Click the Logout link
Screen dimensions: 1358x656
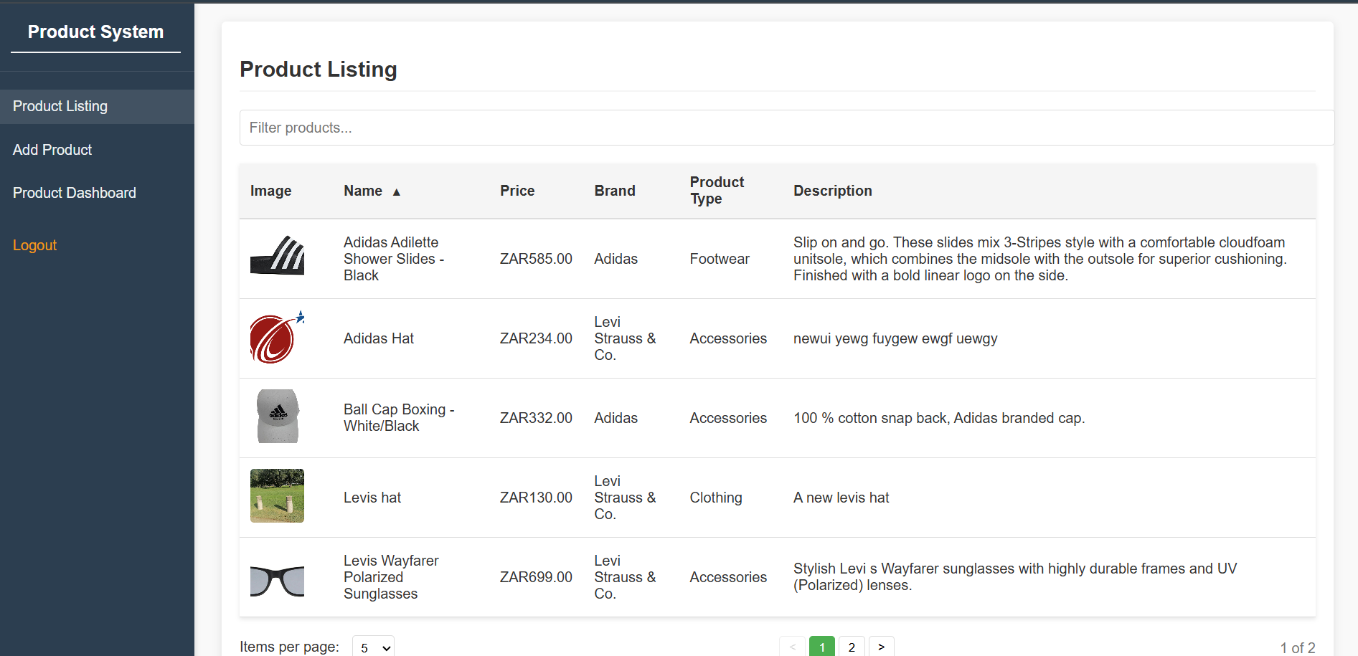[x=34, y=245]
